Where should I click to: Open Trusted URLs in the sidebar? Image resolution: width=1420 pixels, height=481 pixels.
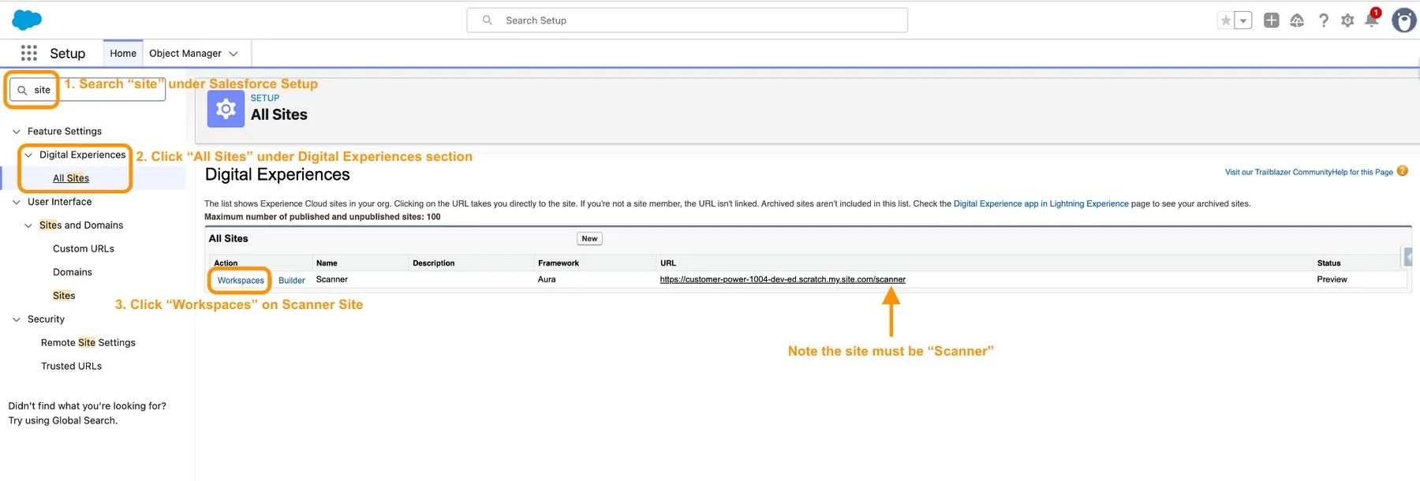tap(71, 366)
